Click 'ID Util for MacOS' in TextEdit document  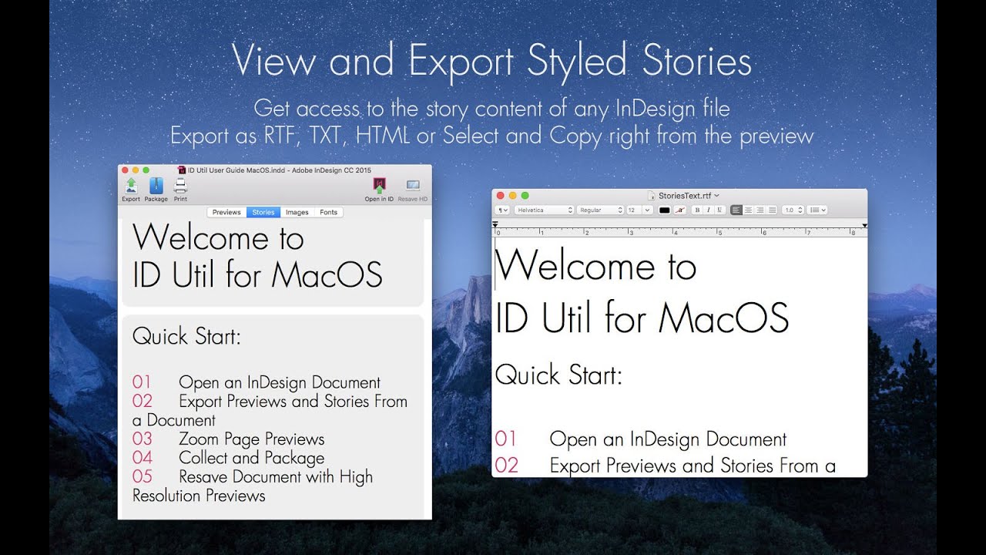(642, 318)
